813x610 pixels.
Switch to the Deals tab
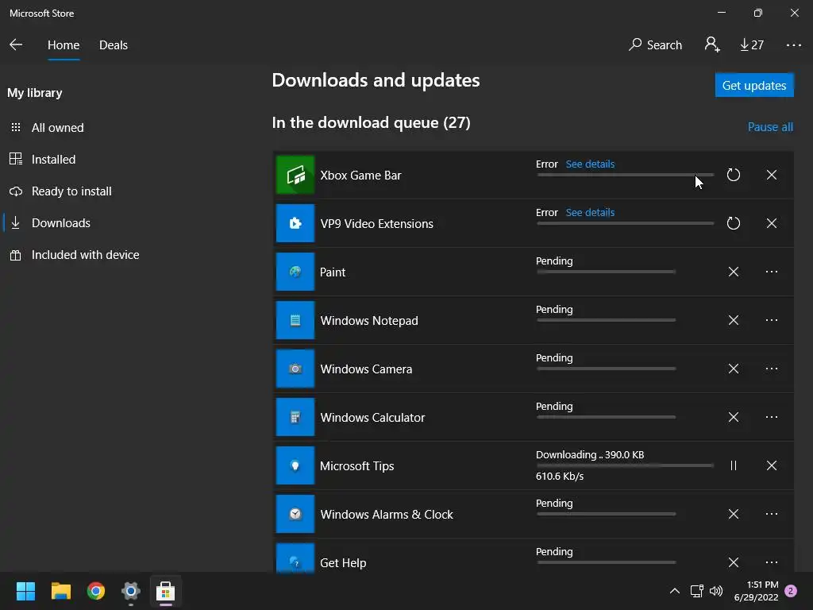(113, 45)
